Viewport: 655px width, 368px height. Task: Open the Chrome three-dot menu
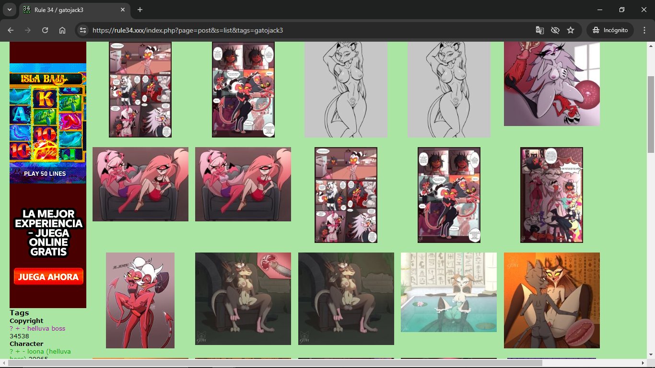tap(644, 30)
